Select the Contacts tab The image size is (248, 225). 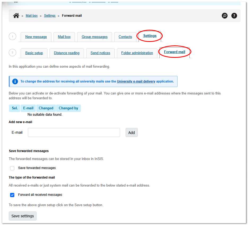point(125,37)
